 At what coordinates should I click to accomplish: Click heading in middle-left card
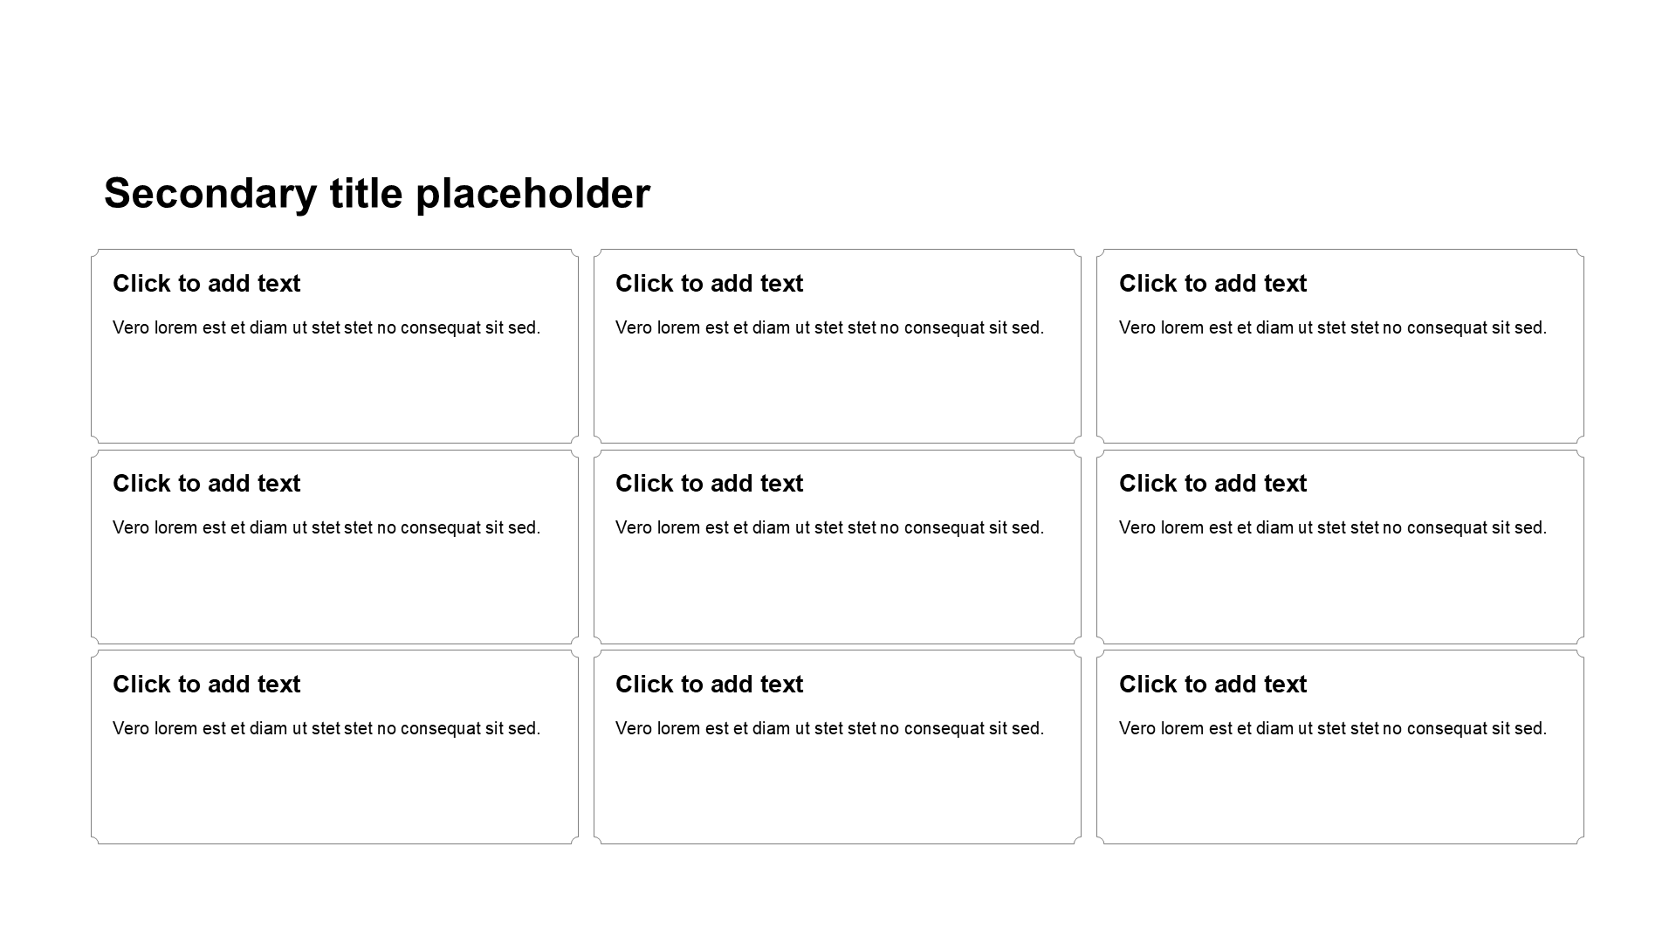point(206,484)
